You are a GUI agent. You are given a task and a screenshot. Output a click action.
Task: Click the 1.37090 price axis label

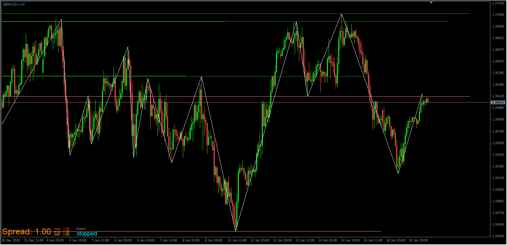click(498, 14)
